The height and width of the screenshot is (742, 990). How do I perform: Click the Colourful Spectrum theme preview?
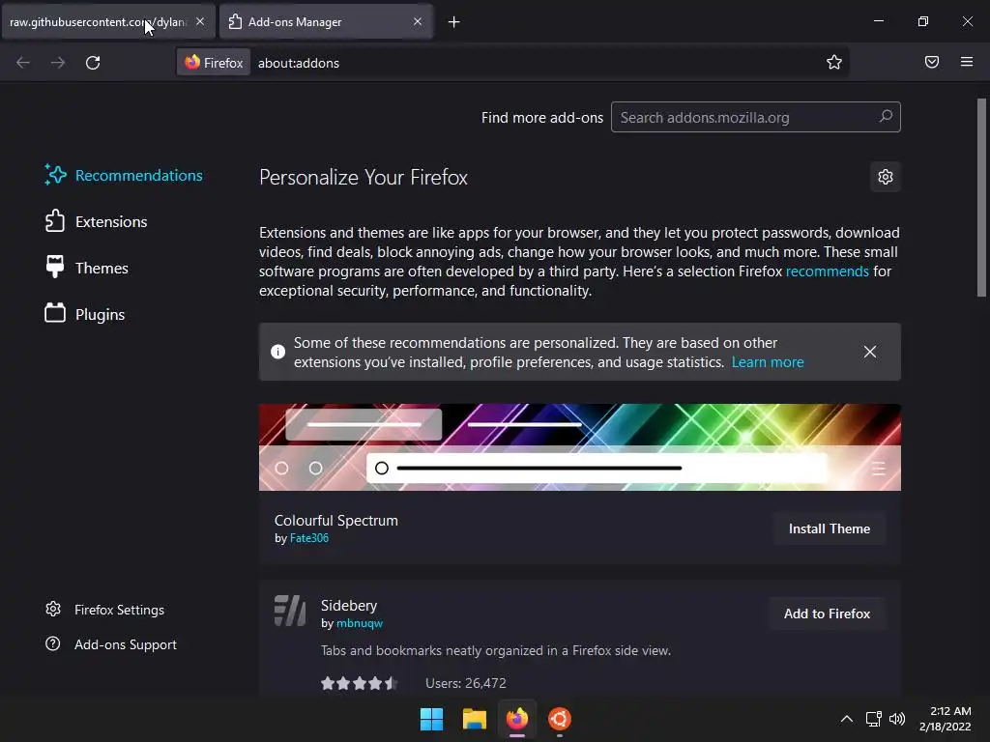580,447
